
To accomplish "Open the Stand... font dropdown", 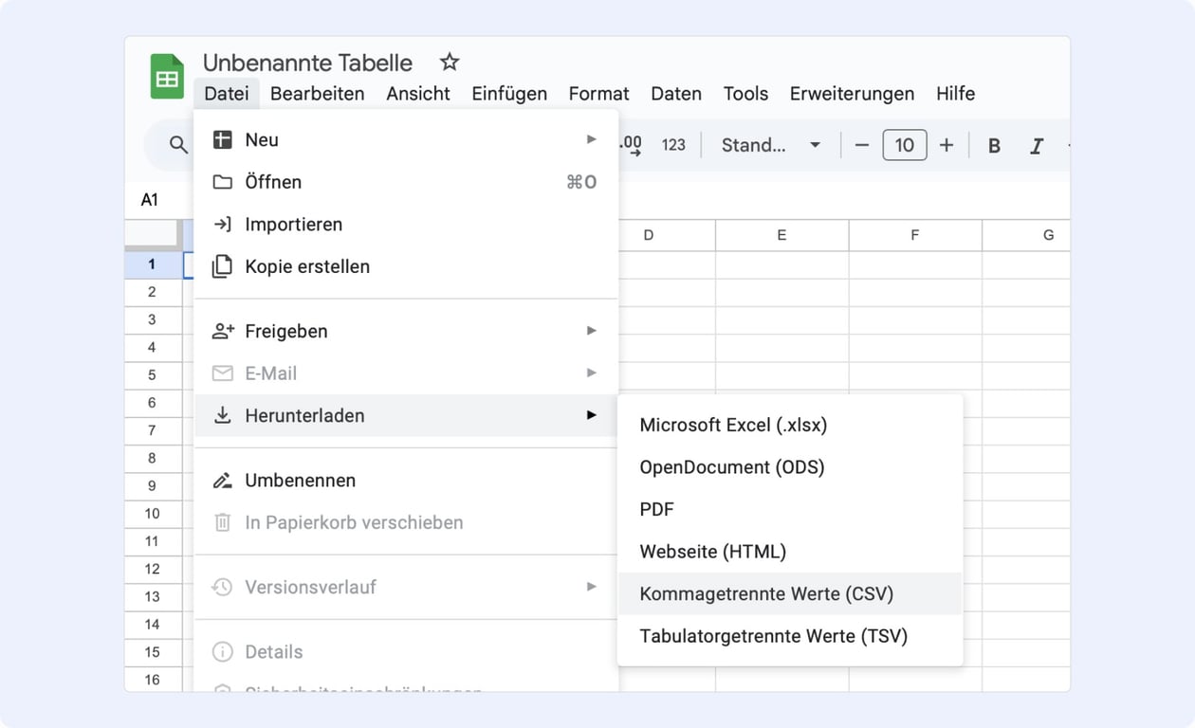I will point(770,145).
